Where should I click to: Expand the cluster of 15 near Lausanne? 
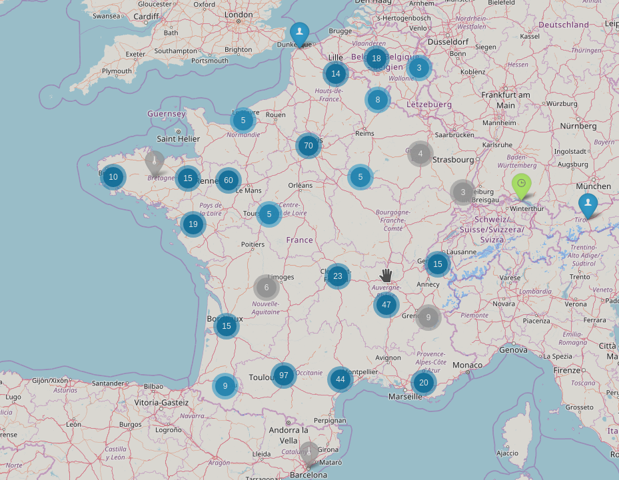(438, 264)
